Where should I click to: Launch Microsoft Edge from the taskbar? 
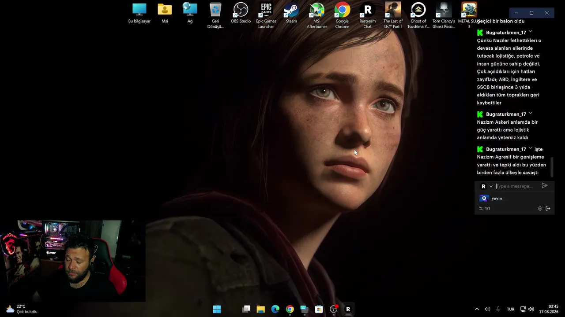(x=275, y=309)
